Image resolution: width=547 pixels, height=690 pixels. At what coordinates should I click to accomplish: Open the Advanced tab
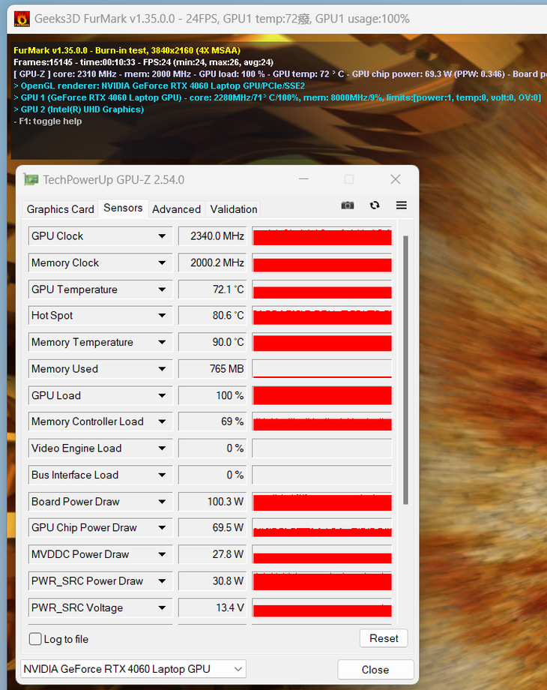pos(176,209)
